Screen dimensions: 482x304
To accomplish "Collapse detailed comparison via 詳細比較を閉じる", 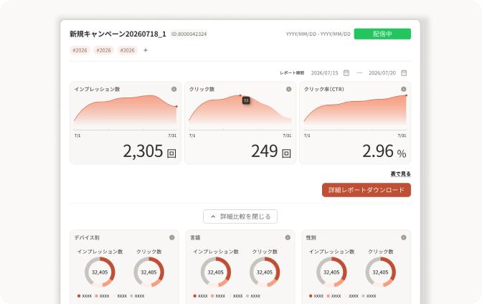I will click(x=240, y=217).
